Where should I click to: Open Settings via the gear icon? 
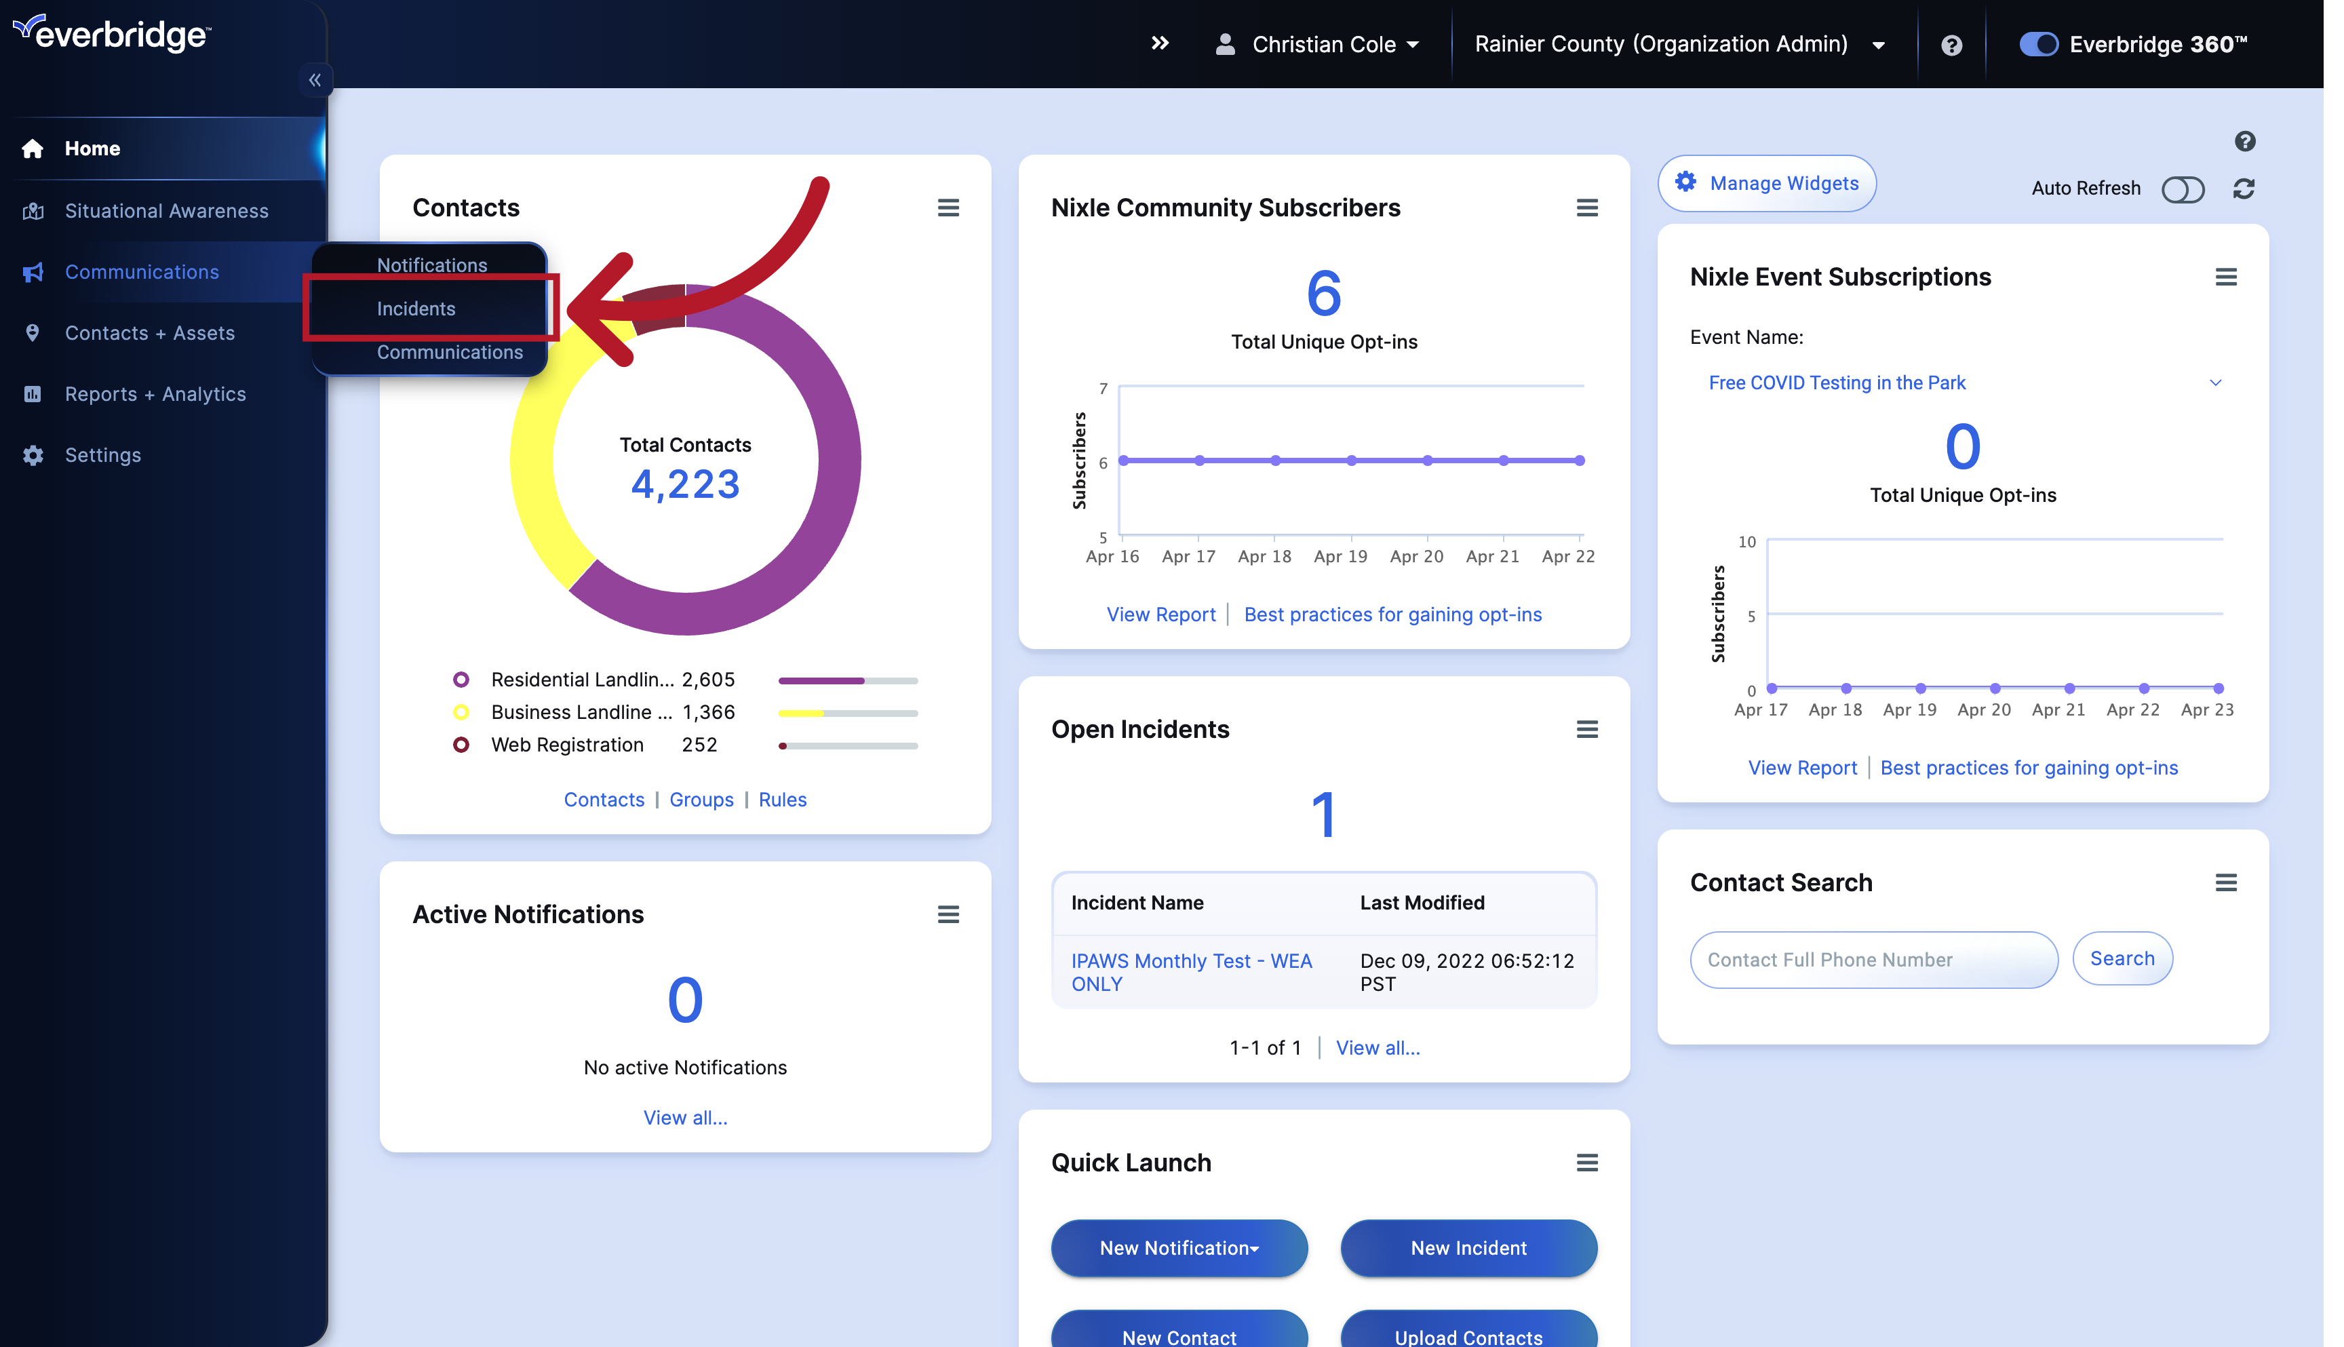(33, 454)
